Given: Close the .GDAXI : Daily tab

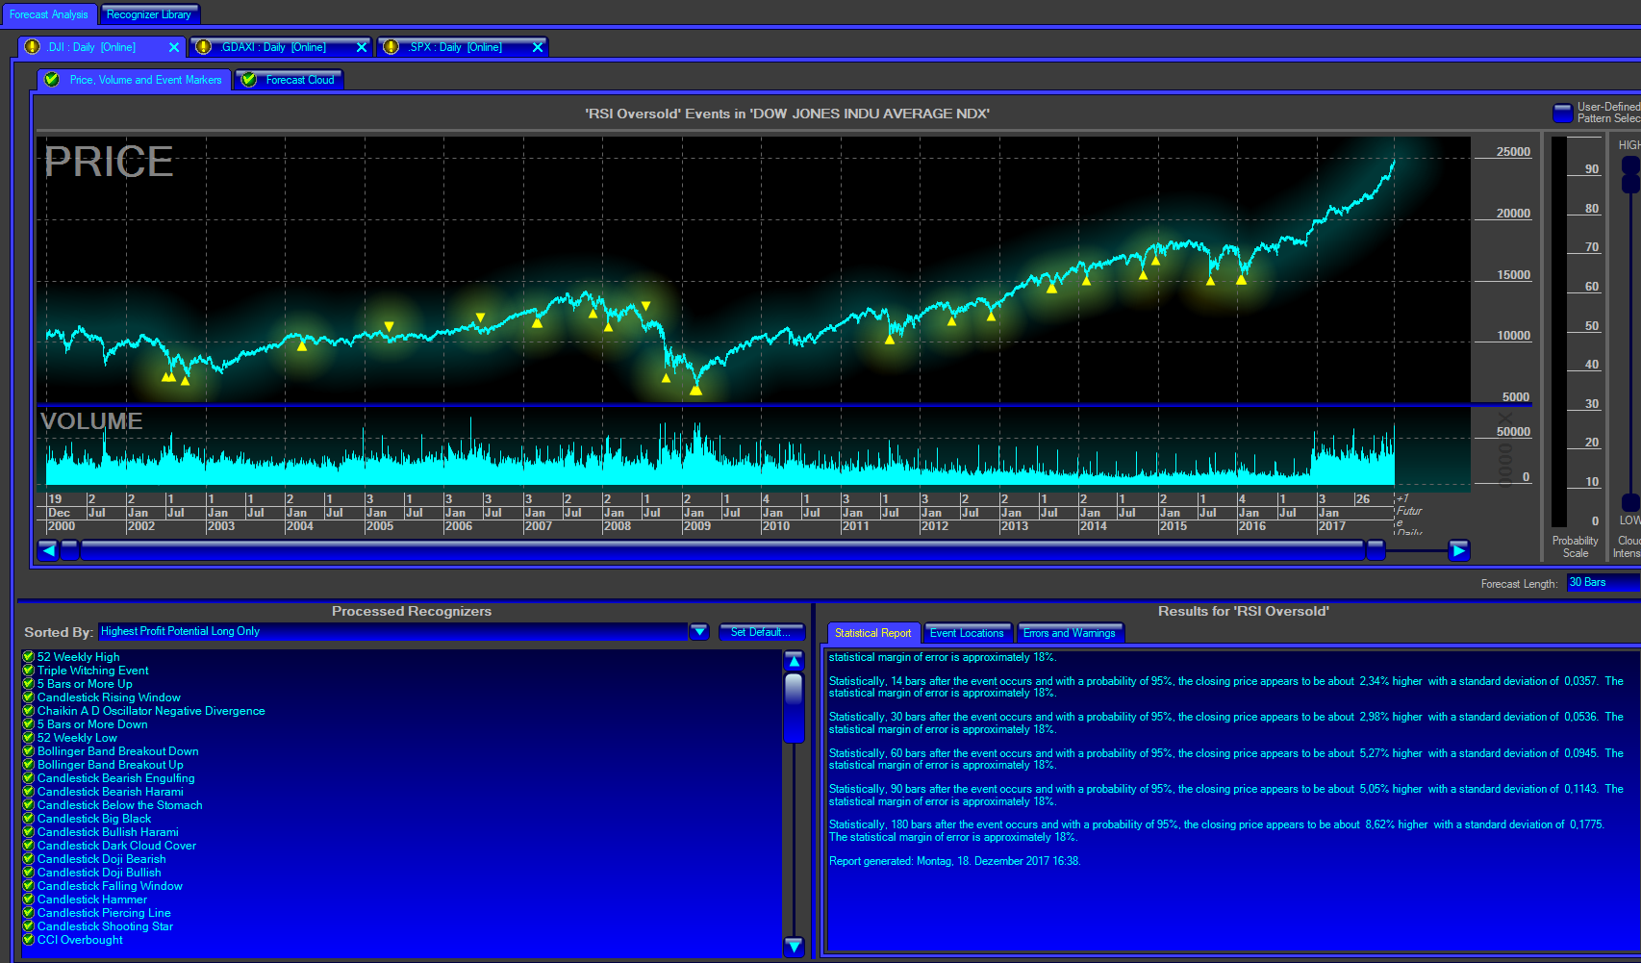Looking at the screenshot, I should pyautogui.click(x=362, y=47).
